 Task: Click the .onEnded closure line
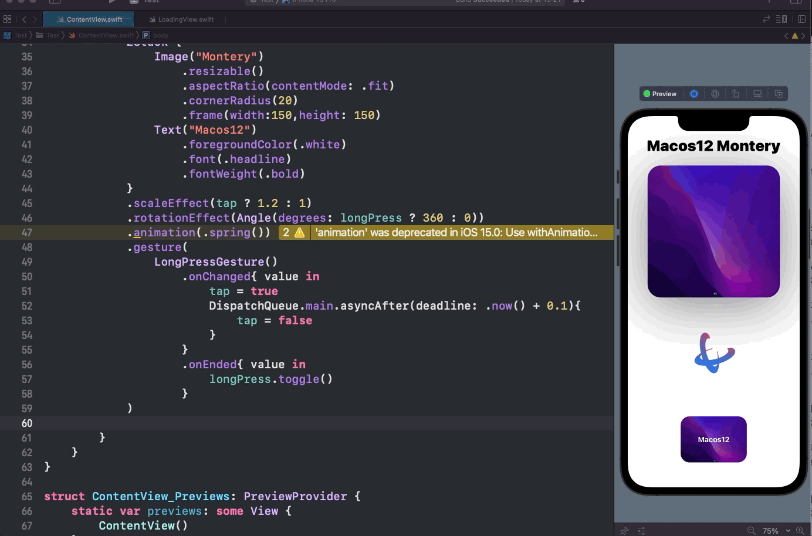coord(243,365)
